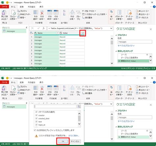Click search field in column dialog
This screenshot has width=156, height=146.
tap(55, 106)
